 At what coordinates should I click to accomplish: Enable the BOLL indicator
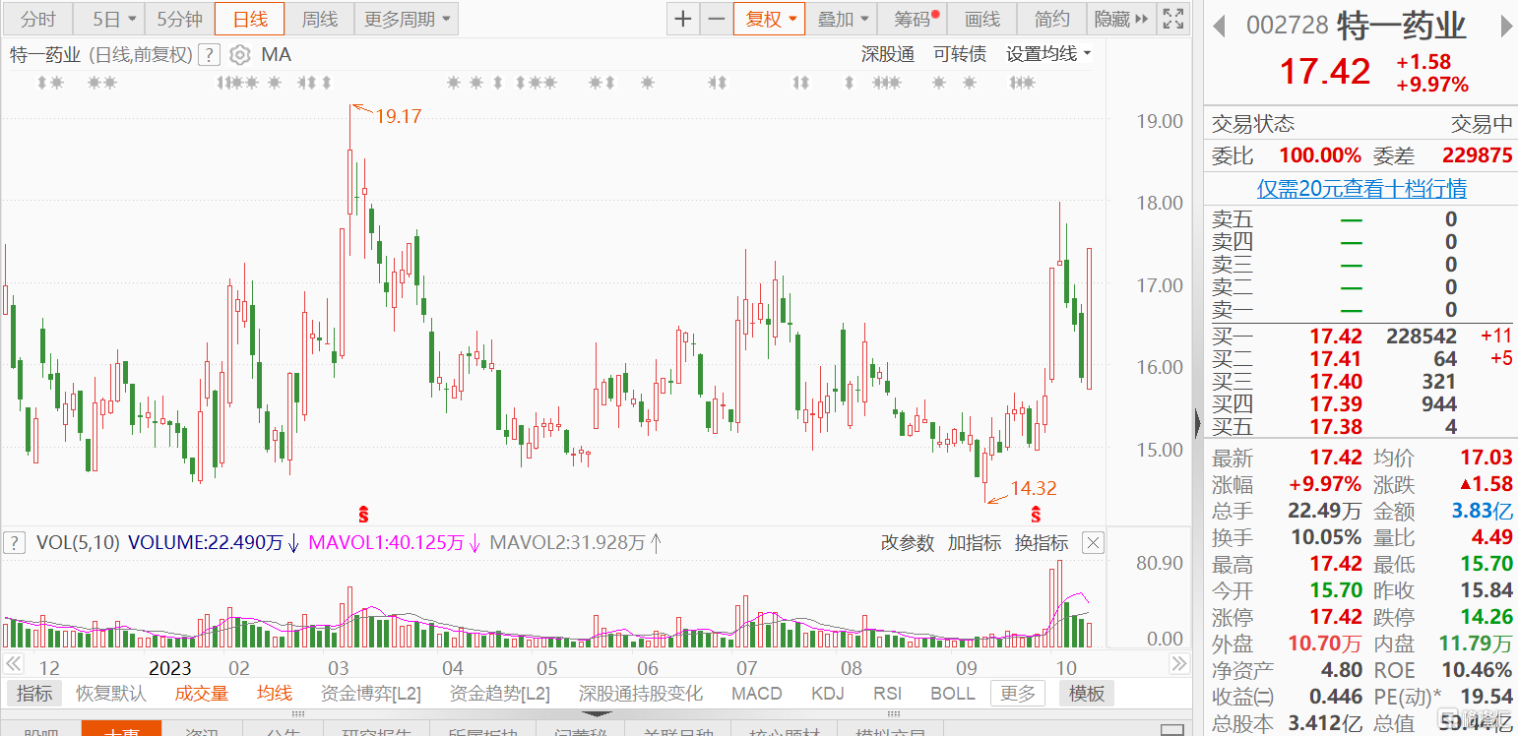point(952,694)
